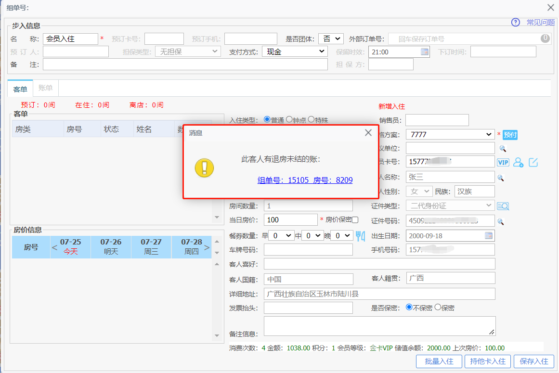This screenshot has width=559, height=373.
Task: Select the 07-28 周四 date column
Action: tap(192, 247)
